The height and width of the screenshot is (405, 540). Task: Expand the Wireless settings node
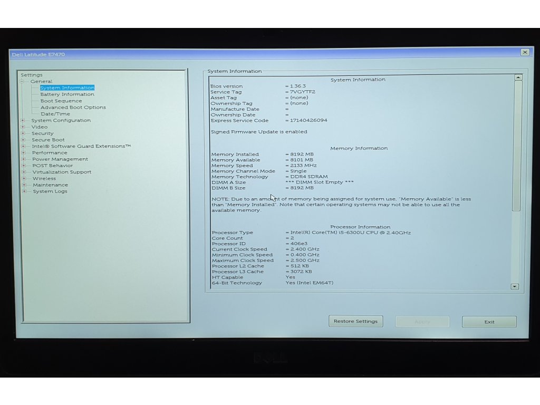pos(24,179)
